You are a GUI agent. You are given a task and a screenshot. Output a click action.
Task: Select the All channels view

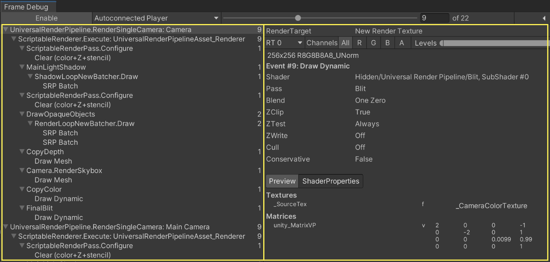pos(345,42)
